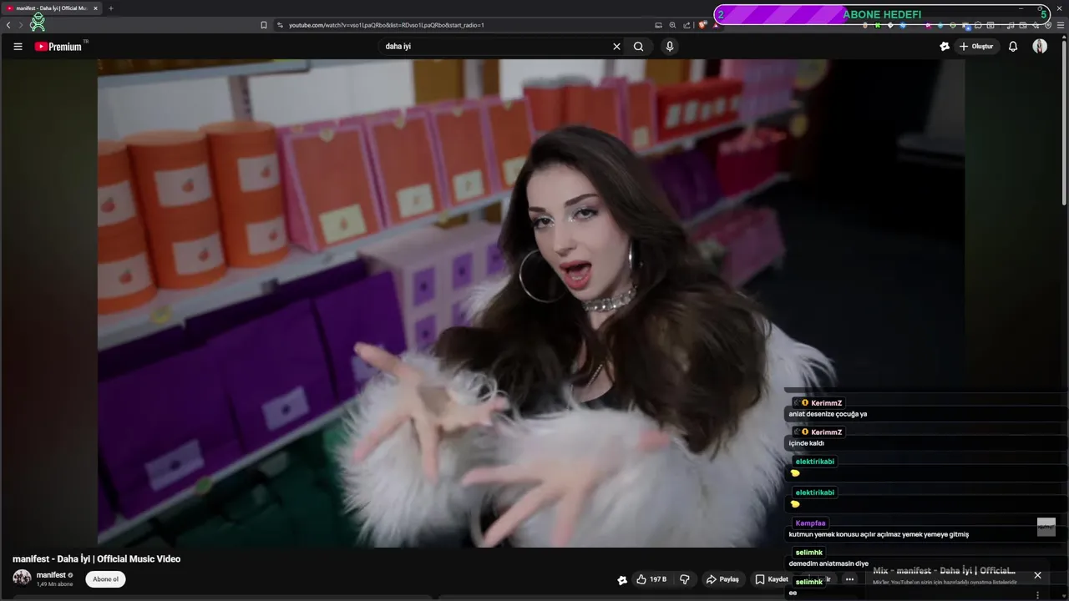1069x601 pixels.
Task: Click the video player to pause
Action: coord(531,303)
